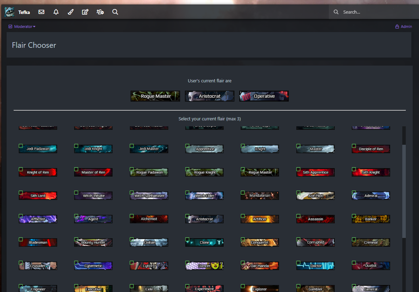Open the Moderator dropdown menu

[22, 27]
